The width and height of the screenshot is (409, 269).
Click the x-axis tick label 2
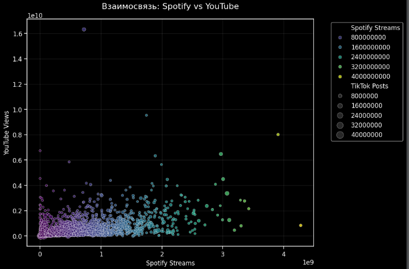[x=162, y=254]
